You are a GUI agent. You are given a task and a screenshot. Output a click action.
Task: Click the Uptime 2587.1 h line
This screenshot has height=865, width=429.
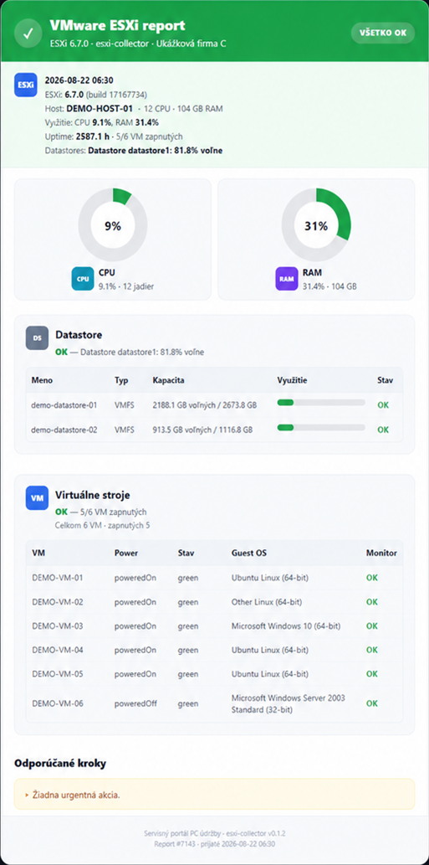(x=114, y=136)
